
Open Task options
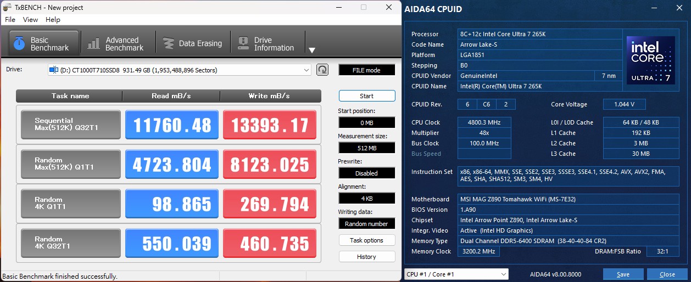click(366, 240)
